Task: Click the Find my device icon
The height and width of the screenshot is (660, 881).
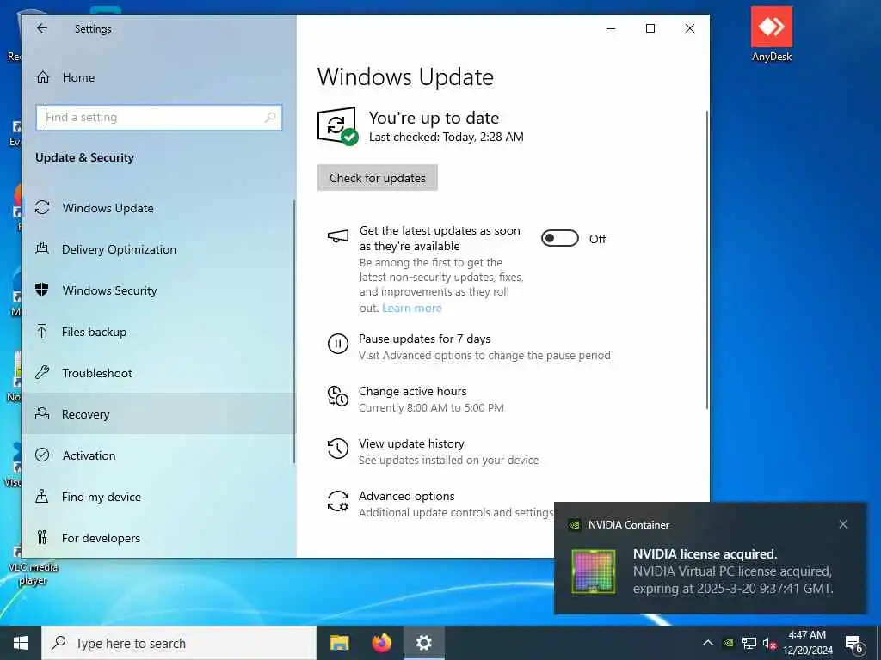Action: coord(42,496)
